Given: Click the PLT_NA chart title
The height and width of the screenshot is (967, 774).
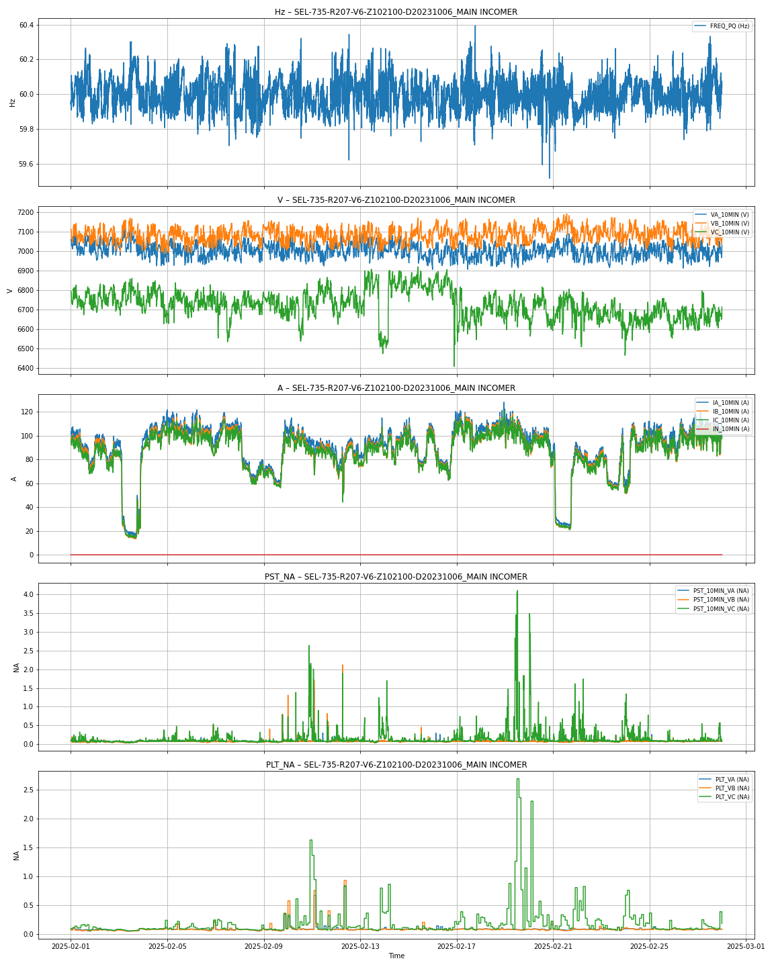Looking at the screenshot, I should [x=396, y=765].
